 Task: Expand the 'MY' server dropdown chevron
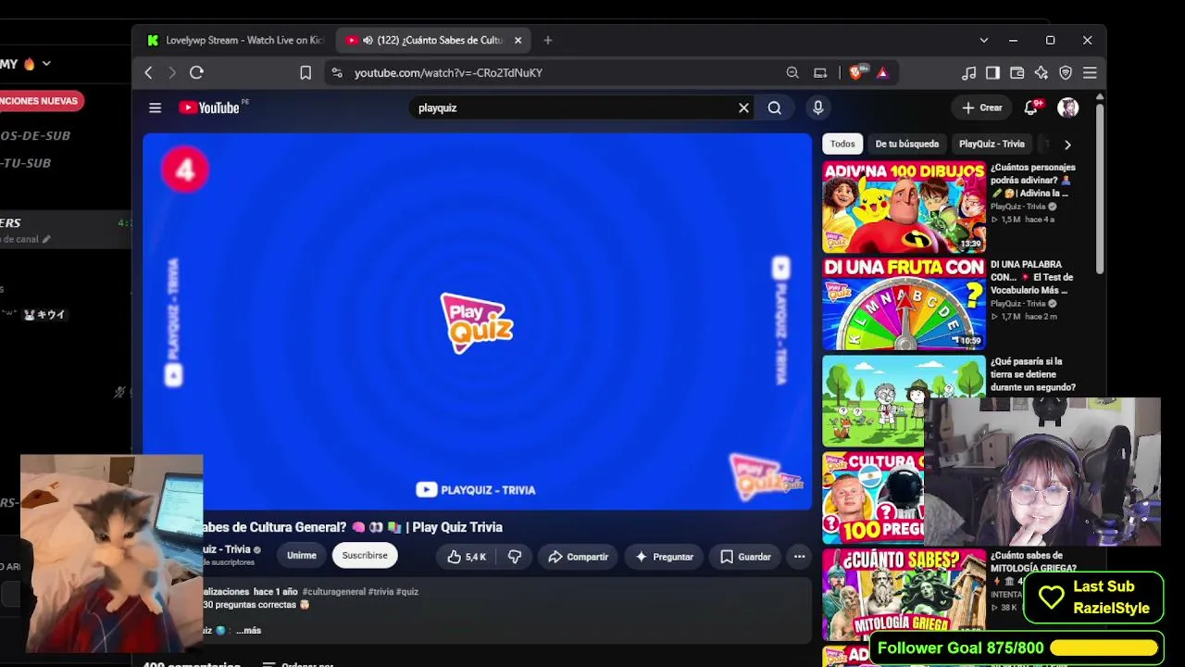(x=46, y=64)
